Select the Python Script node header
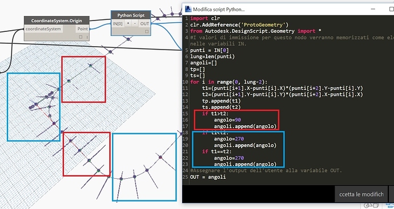The width and height of the screenshot is (394, 209). pyautogui.click(x=131, y=15)
